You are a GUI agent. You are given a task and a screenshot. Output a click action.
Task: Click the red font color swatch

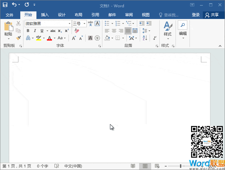click(49, 38)
